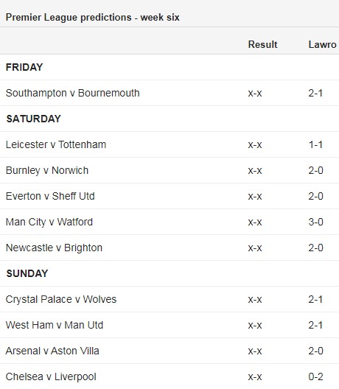
Task: Select the Lawro column header
Action: (x=322, y=45)
